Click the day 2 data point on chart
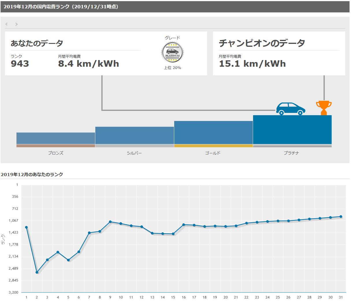351x302 pixels. [37, 272]
